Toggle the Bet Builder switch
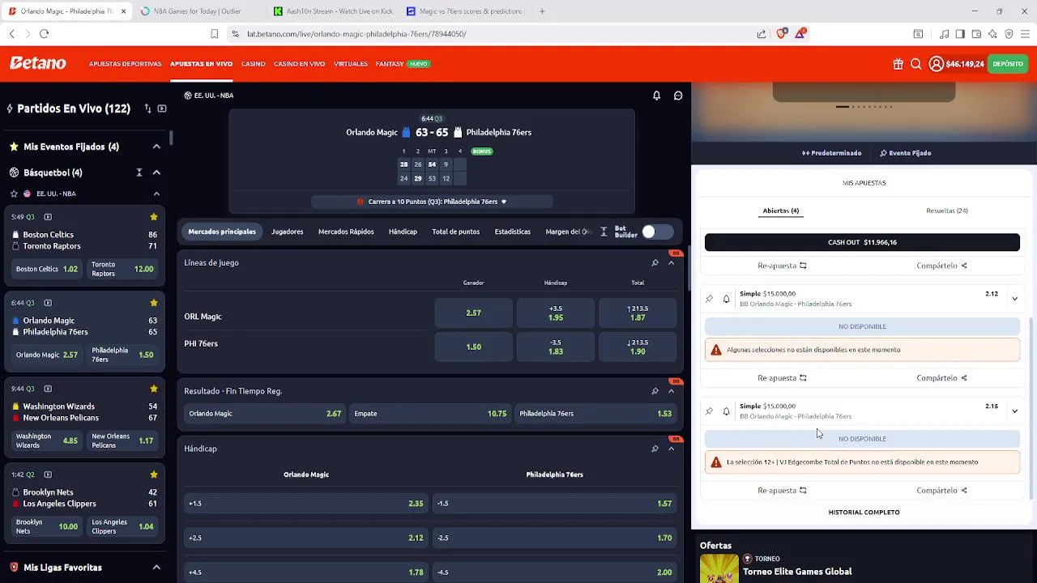The width and height of the screenshot is (1037, 583). pos(657,232)
